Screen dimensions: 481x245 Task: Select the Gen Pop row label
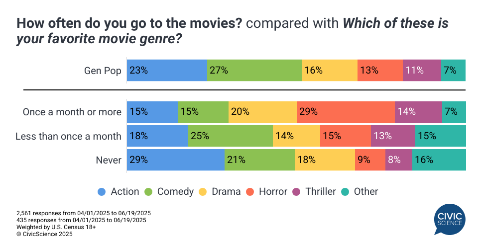point(103,71)
